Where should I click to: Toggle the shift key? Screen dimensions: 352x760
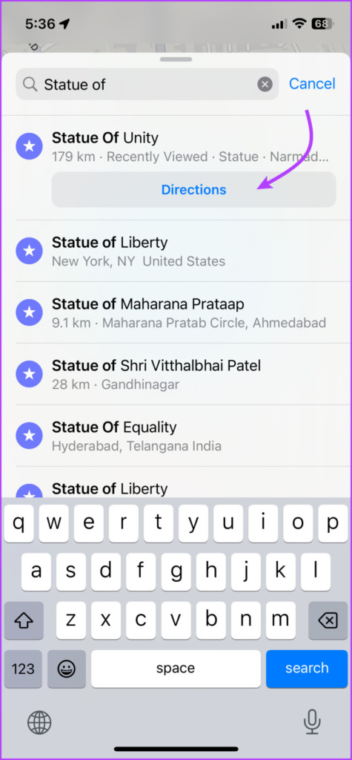click(x=23, y=621)
